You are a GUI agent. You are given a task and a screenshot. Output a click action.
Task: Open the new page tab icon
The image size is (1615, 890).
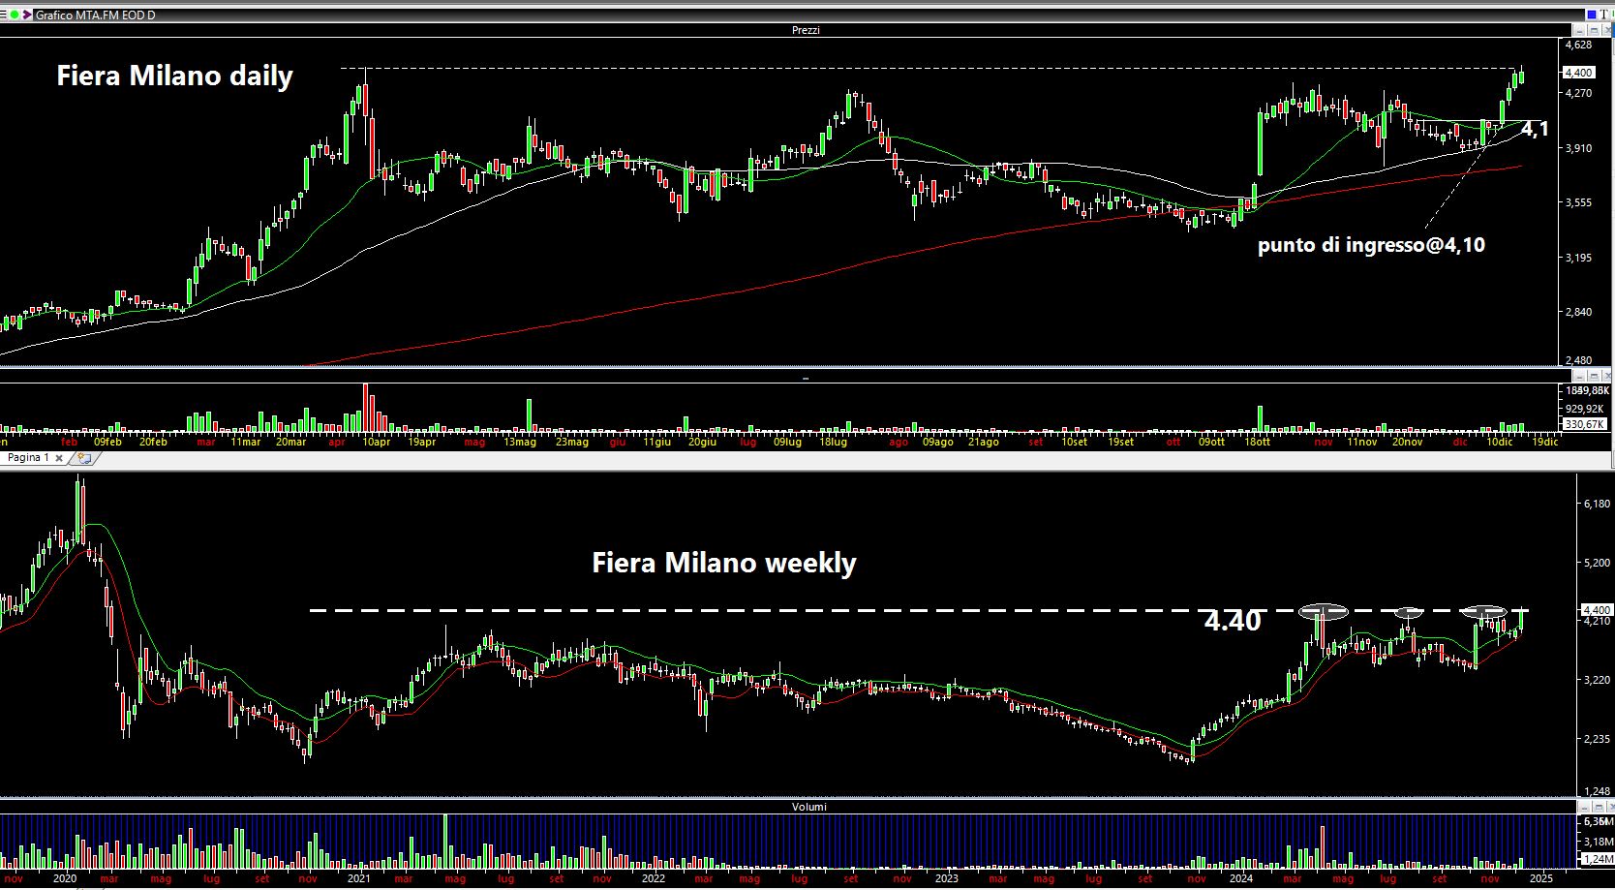coord(84,458)
